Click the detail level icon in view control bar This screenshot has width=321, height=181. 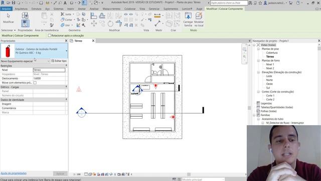(x=86, y=174)
